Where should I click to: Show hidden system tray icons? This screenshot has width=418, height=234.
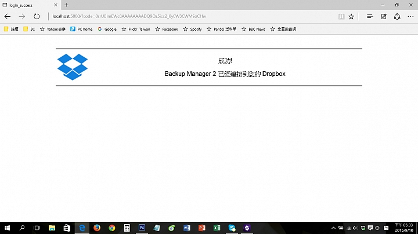[x=333, y=228]
